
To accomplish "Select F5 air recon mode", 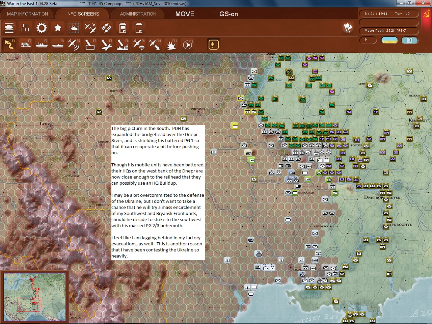I will tap(74, 45).
